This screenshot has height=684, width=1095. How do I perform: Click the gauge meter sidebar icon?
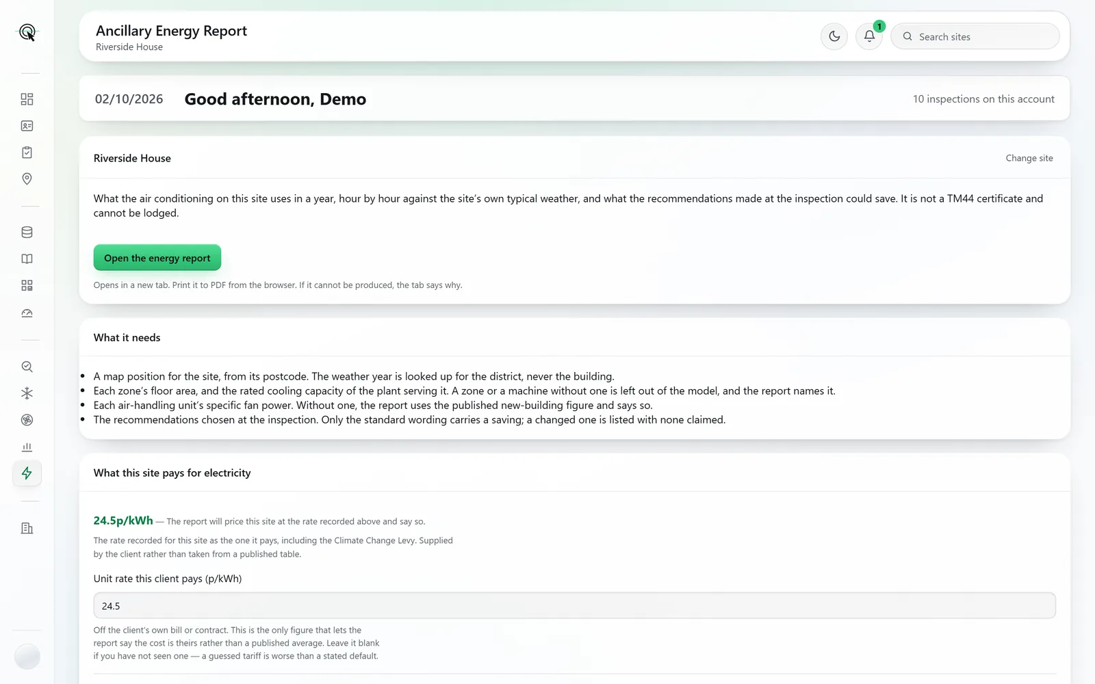tap(27, 313)
